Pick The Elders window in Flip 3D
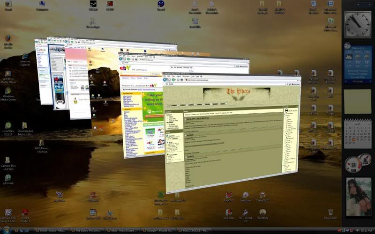 tap(231, 133)
